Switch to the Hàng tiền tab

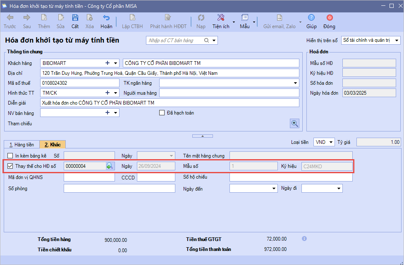pyautogui.click(x=22, y=145)
